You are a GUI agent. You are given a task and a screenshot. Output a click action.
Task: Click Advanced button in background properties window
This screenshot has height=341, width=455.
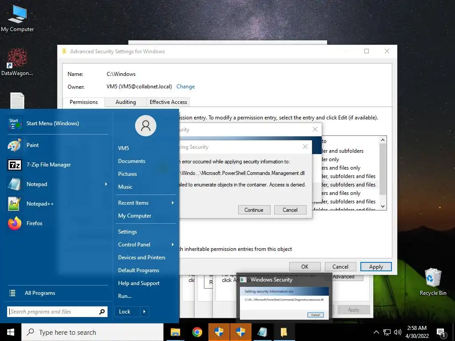point(343,277)
